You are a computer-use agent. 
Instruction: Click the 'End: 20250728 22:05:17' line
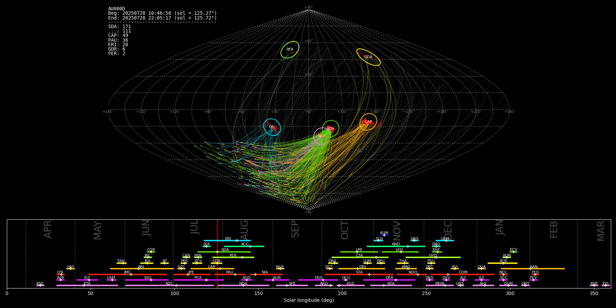point(163,18)
